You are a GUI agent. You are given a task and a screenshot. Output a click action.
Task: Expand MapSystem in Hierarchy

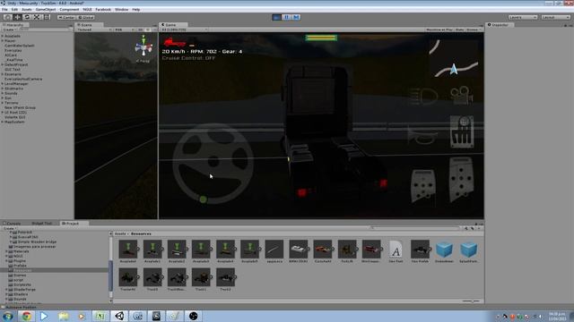point(3,122)
